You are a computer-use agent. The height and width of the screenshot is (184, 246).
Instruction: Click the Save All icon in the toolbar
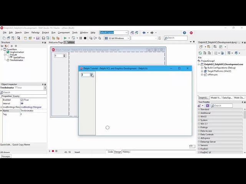43,38
